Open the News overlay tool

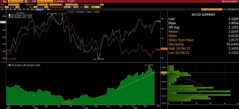(88, 12)
